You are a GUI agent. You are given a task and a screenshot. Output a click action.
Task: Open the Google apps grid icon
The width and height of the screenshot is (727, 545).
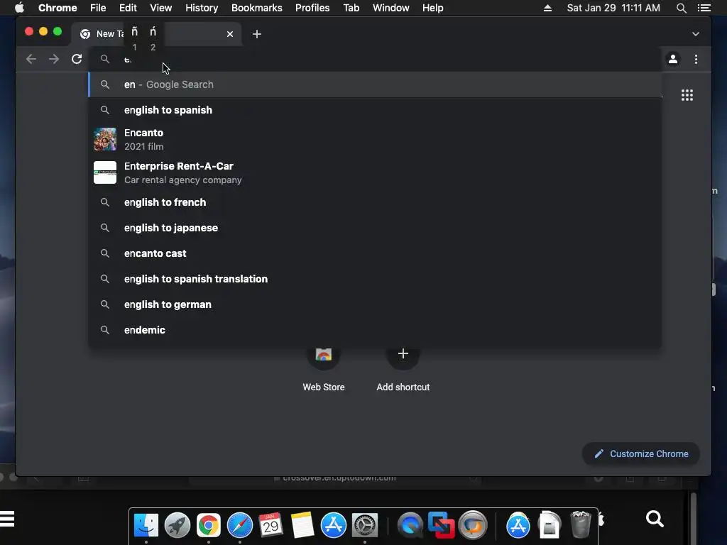point(687,96)
